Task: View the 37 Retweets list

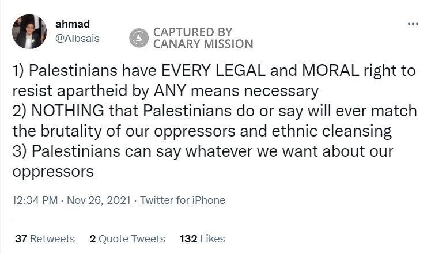Action: coord(45,238)
